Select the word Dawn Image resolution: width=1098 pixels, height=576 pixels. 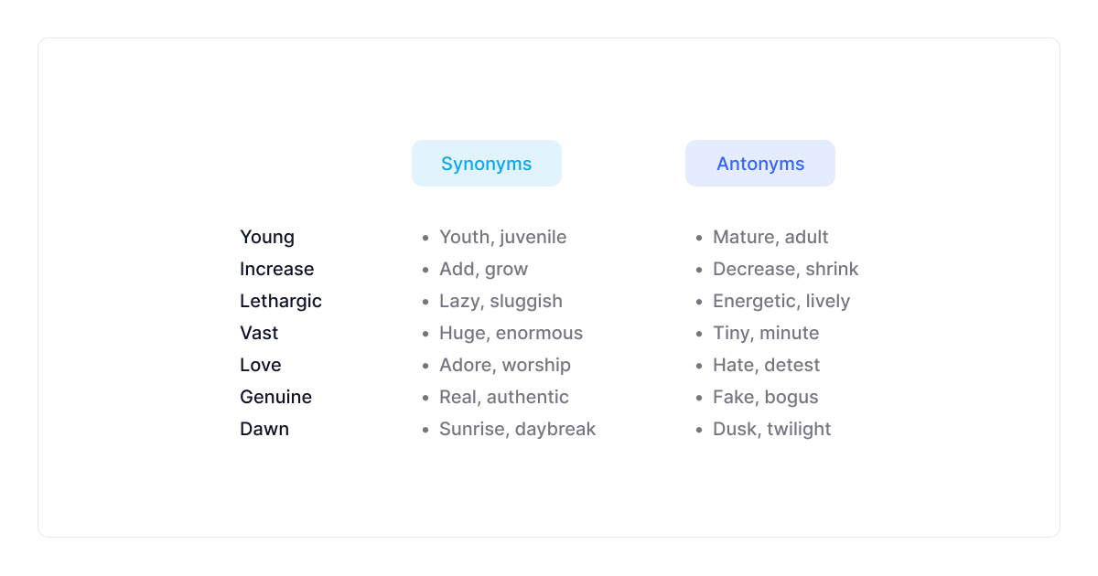(264, 429)
